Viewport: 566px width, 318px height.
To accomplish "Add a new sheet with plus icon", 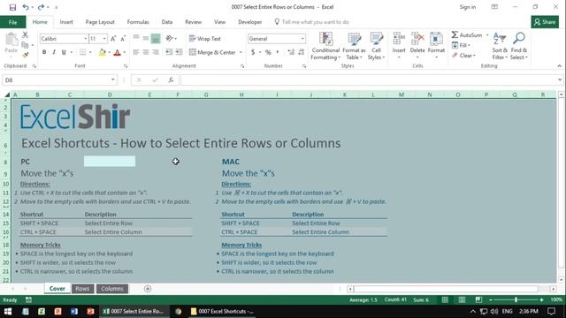I will pyautogui.click(x=148, y=289).
